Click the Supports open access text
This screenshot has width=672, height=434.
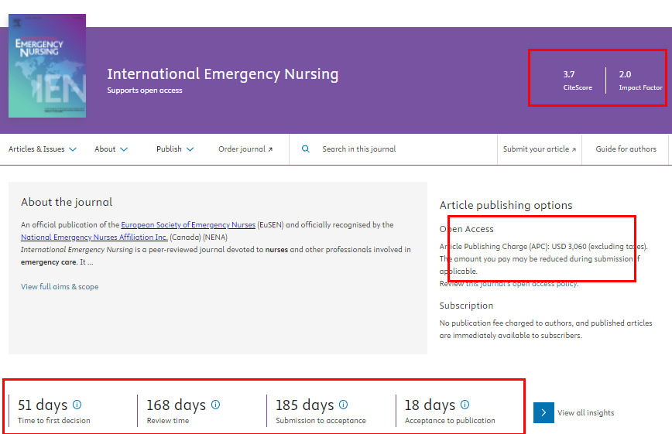pos(145,91)
